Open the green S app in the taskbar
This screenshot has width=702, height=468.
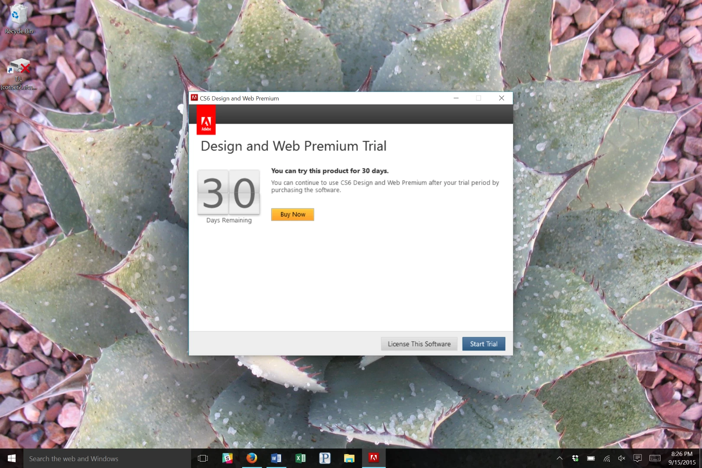pyautogui.click(x=227, y=458)
